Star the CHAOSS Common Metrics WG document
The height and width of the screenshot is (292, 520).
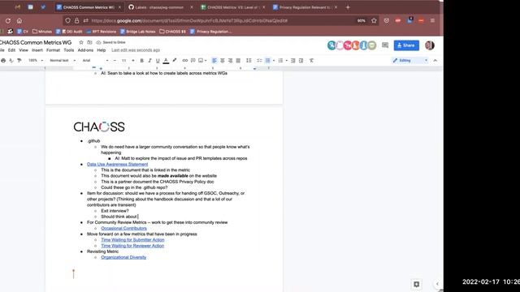click(x=81, y=42)
